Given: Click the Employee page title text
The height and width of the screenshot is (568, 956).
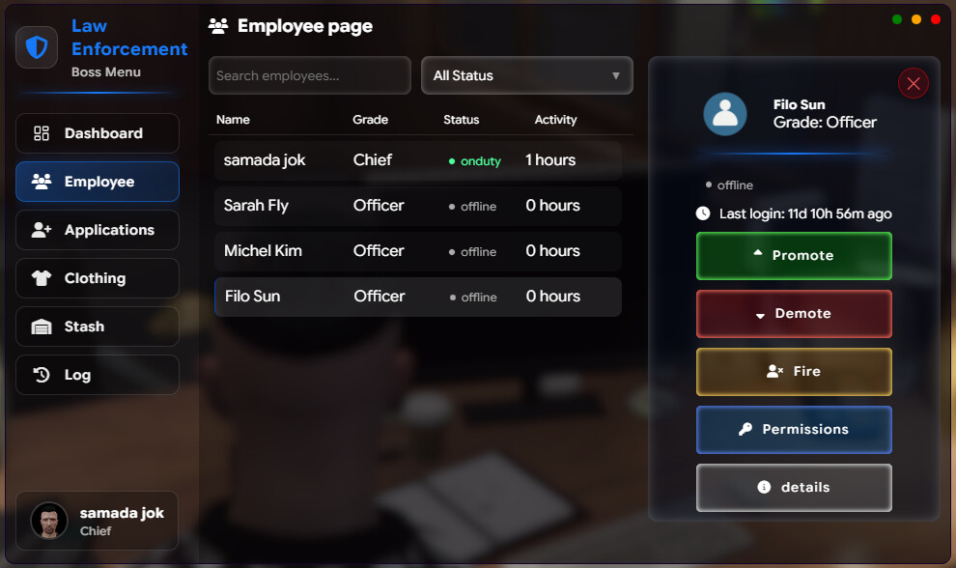Looking at the screenshot, I should (305, 26).
